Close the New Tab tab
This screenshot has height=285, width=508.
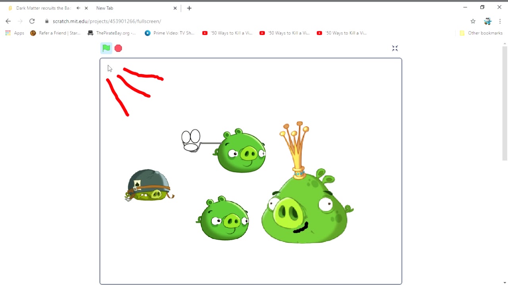coord(175,8)
